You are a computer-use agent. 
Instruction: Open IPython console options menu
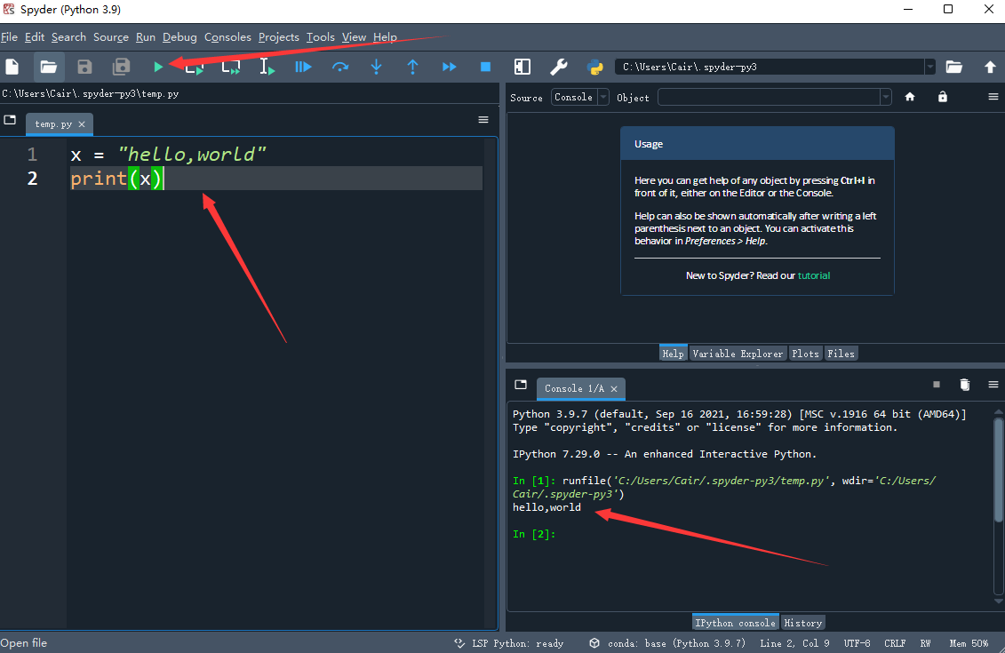click(993, 385)
